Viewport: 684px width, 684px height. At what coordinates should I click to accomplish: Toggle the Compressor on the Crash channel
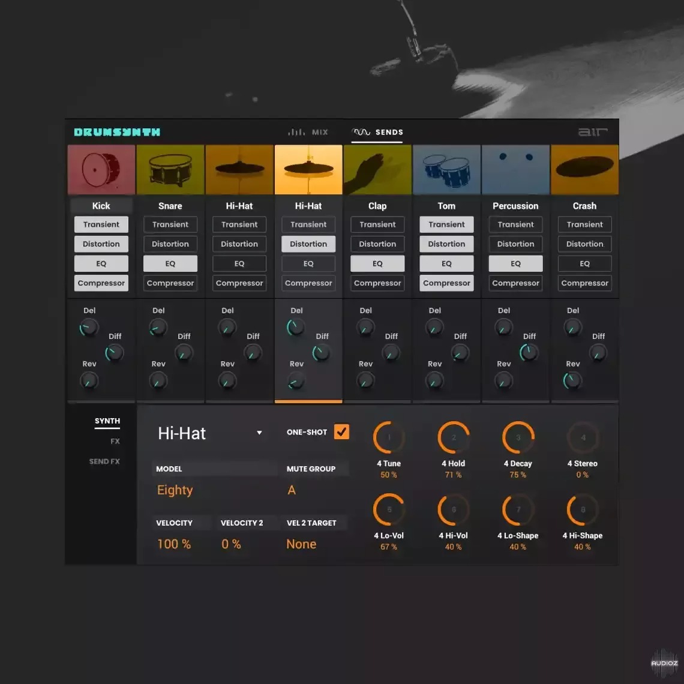tap(584, 283)
